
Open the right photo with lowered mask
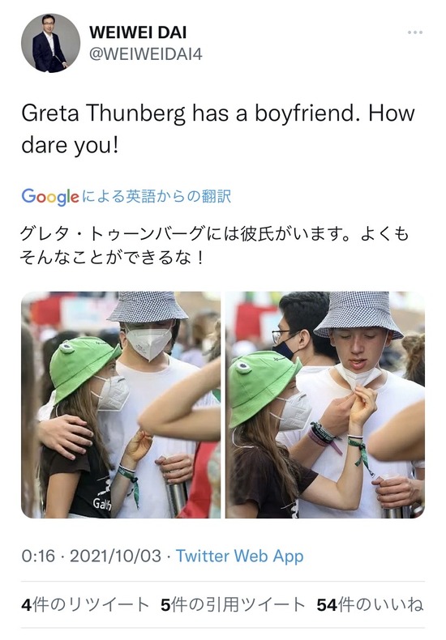325,405
